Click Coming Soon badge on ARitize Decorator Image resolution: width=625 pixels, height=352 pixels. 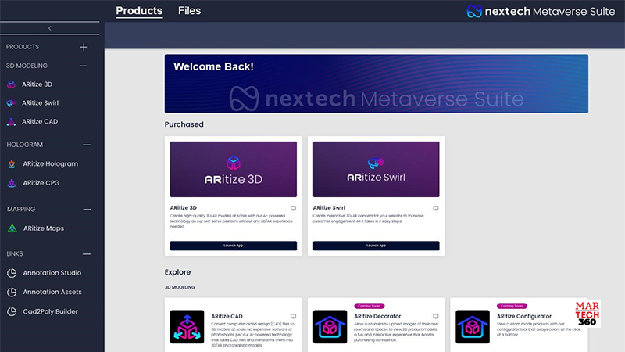pos(369,306)
